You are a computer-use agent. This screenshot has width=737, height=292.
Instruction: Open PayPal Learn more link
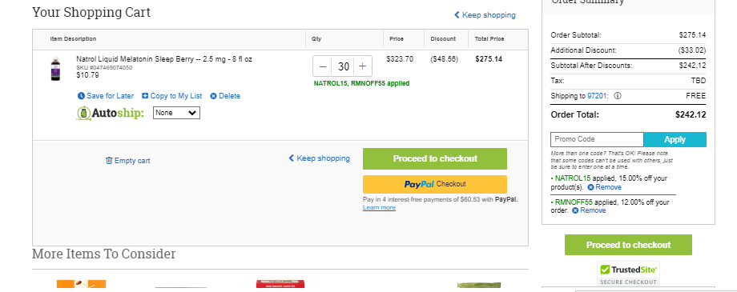(379, 207)
